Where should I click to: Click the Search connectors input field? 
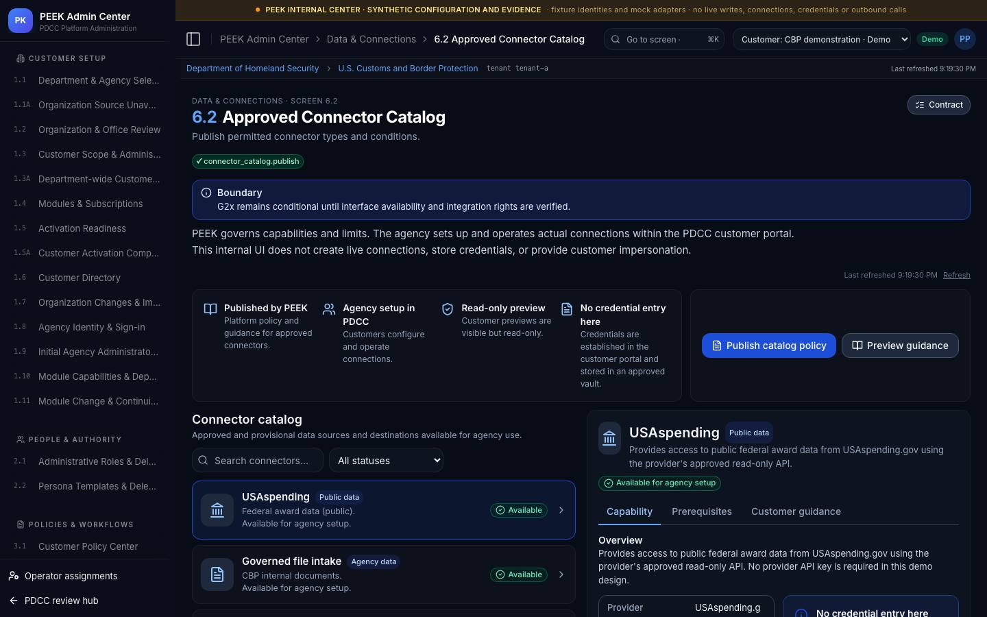point(258,460)
